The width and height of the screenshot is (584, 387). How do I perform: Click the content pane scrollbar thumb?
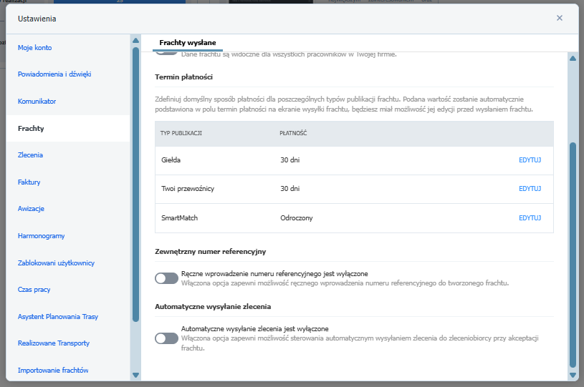point(573,255)
